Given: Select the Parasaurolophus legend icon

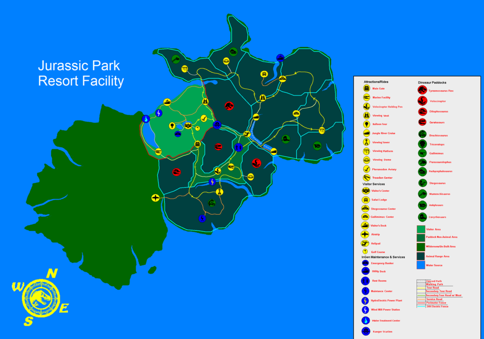Looking at the screenshot, I should pos(423,162).
